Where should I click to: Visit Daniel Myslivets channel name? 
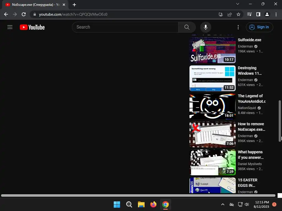[250, 164]
